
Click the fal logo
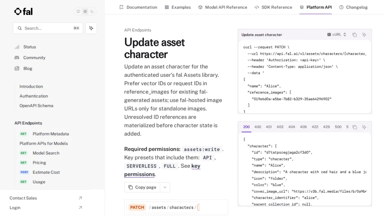23,12
